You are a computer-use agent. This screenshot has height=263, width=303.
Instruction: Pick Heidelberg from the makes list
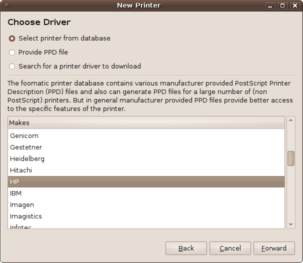pyautogui.click(x=146, y=159)
